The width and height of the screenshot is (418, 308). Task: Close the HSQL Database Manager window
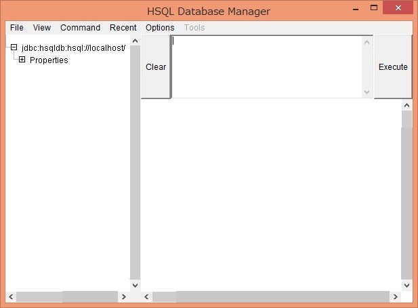(398, 7)
